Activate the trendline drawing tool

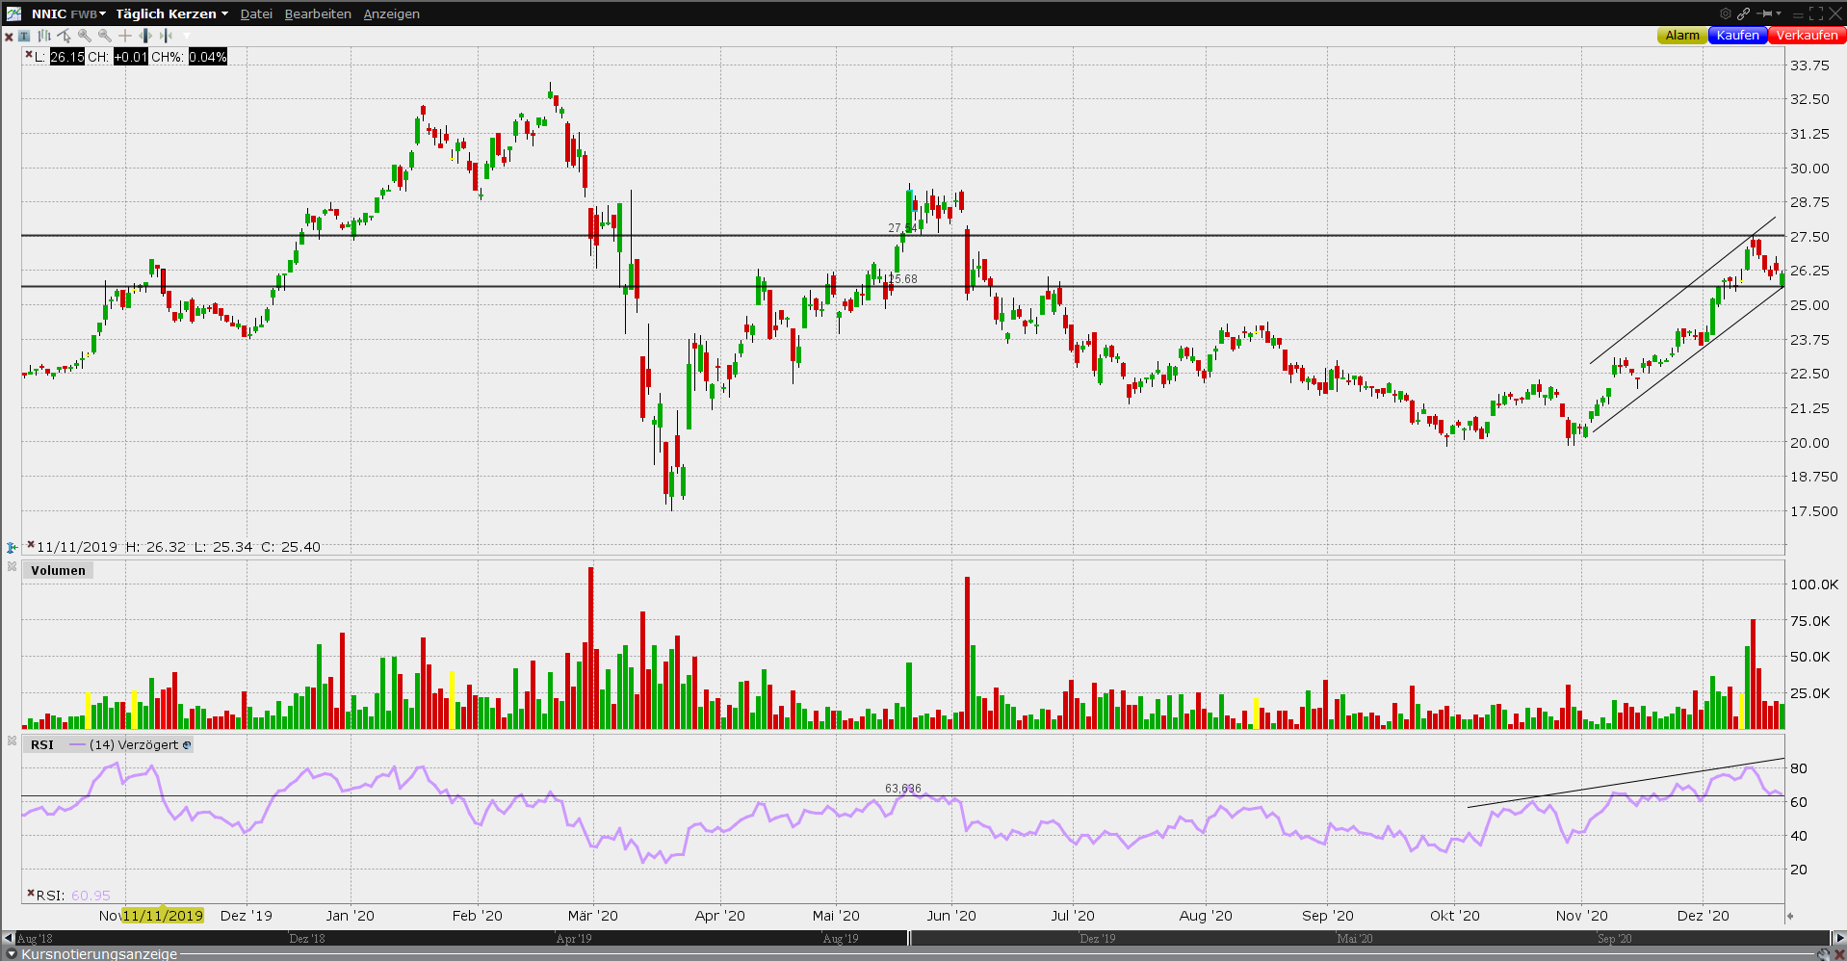[x=65, y=36]
